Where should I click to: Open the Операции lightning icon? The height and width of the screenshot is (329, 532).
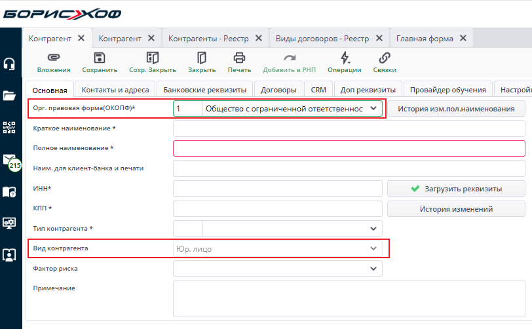pos(345,58)
